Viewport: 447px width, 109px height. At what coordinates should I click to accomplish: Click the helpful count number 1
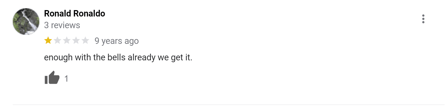(66, 79)
